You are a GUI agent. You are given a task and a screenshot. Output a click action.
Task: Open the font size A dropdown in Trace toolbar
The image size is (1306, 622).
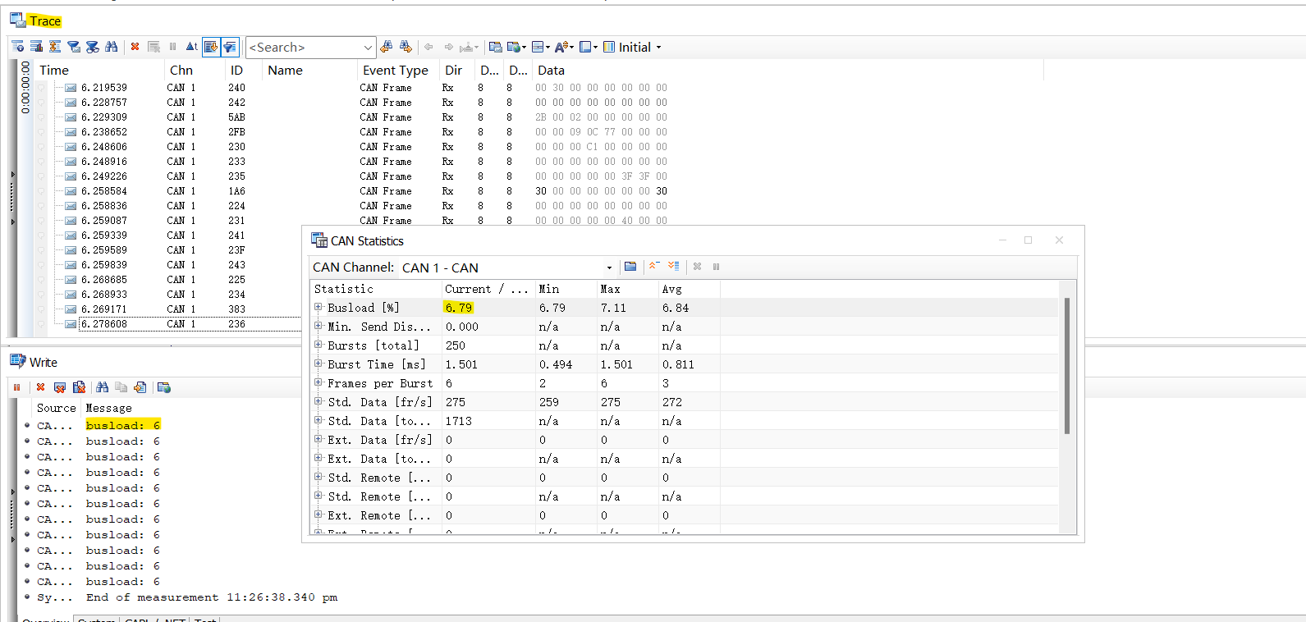(565, 47)
